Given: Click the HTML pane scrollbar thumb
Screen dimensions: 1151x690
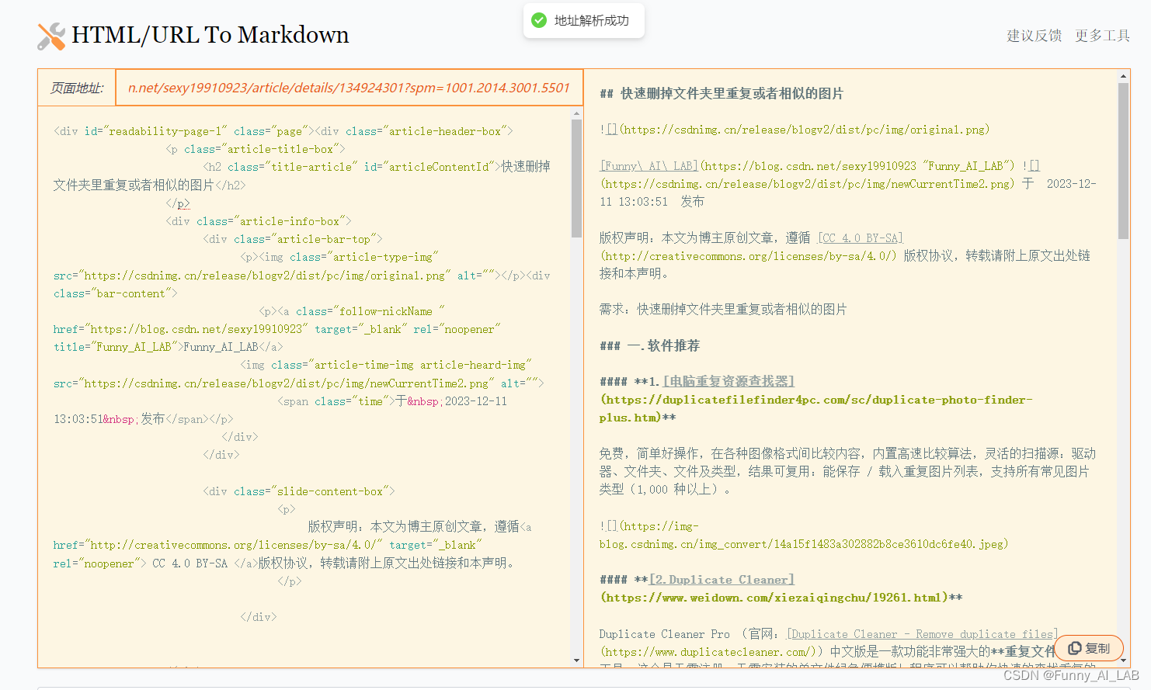Looking at the screenshot, I should click(x=576, y=179).
